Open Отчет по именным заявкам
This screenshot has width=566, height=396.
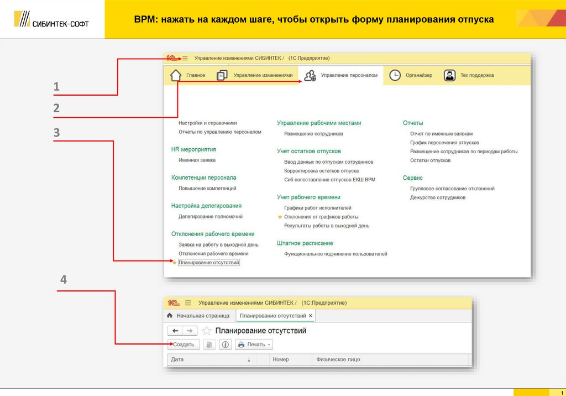[x=442, y=134]
